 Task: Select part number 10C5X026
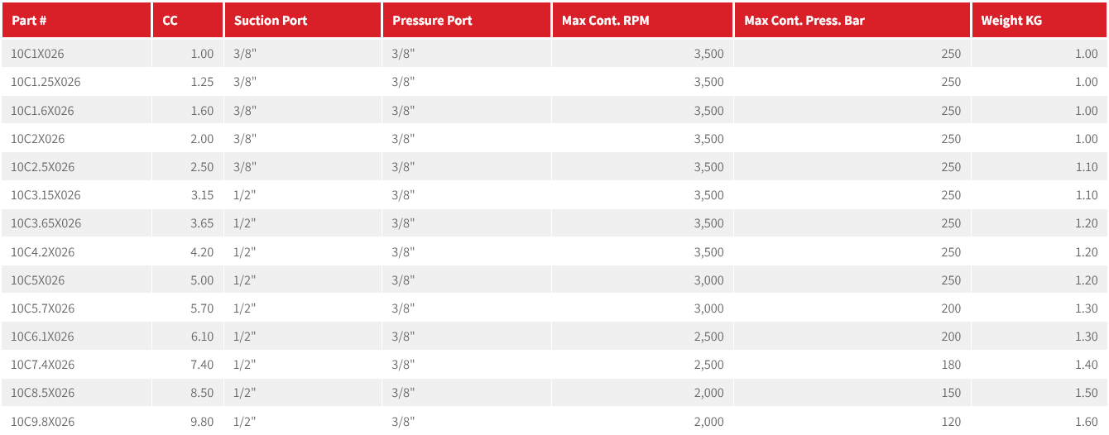click(x=37, y=280)
